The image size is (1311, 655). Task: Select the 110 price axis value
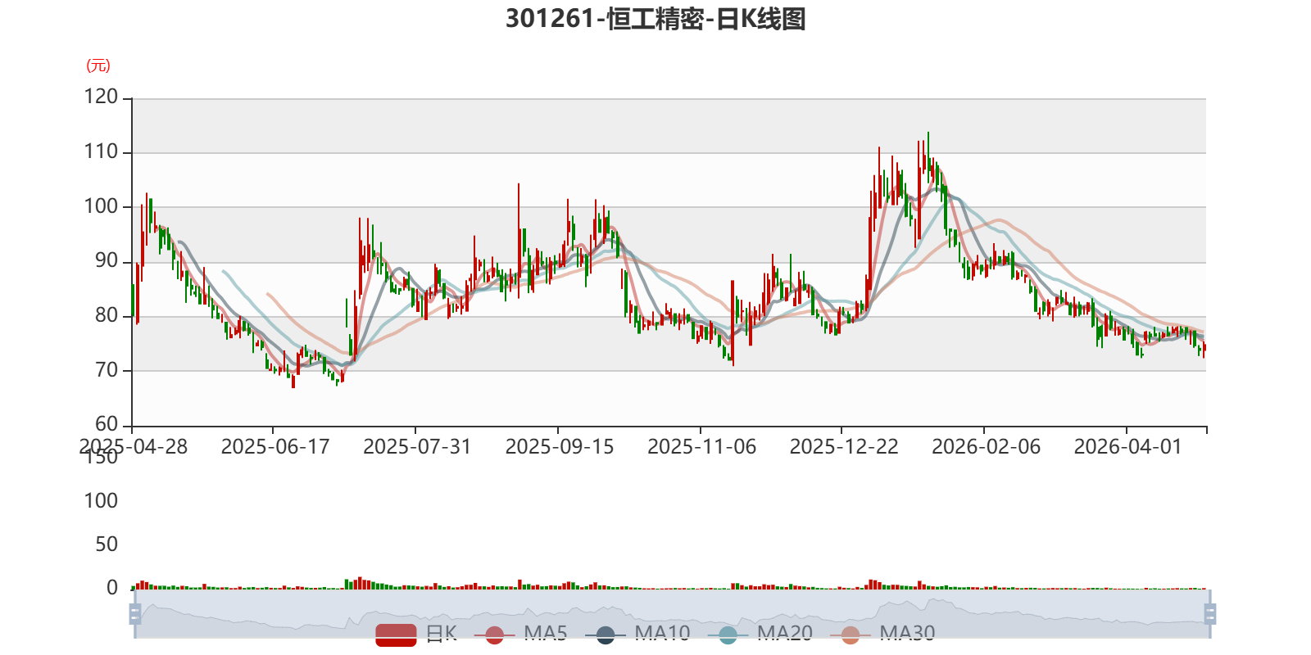pyautogui.click(x=101, y=151)
